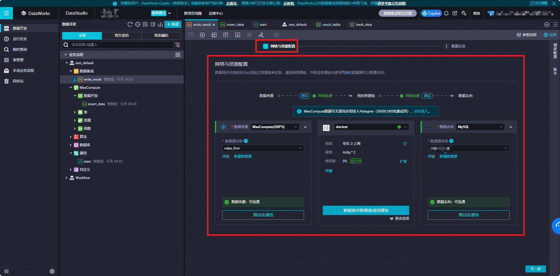Click the code search icon in 数据开发 panel
The height and width of the screenshot is (276, 560).
click(x=145, y=24)
